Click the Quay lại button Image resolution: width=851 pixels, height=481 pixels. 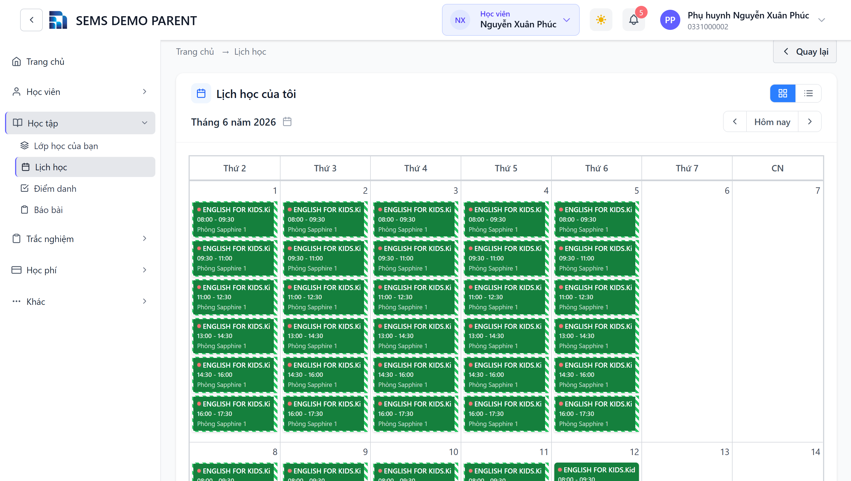click(x=805, y=52)
